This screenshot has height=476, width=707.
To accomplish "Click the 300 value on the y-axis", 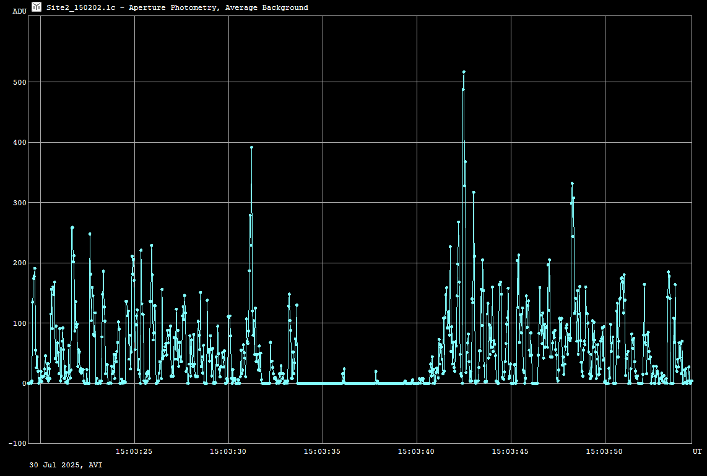I will click(19, 203).
